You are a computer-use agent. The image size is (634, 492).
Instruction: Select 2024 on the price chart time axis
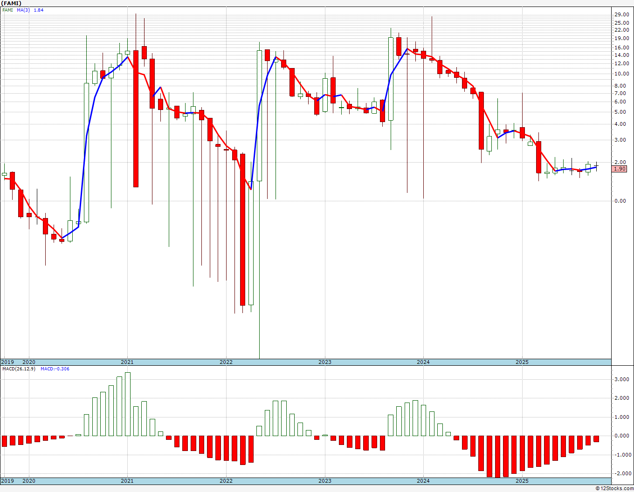point(423,362)
